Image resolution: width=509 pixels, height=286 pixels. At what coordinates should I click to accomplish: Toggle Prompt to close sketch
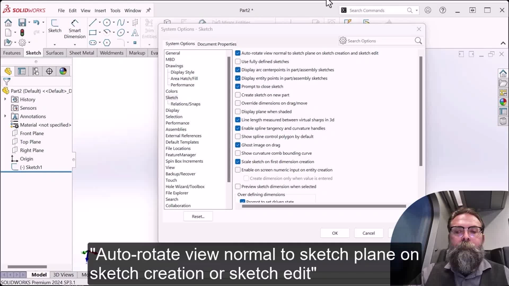click(x=238, y=86)
